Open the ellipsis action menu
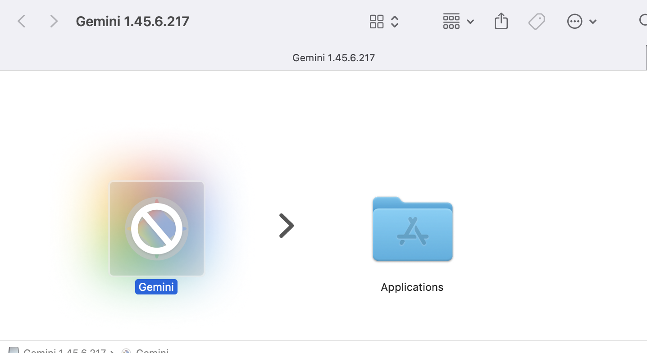This screenshot has width=647, height=353. (574, 21)
